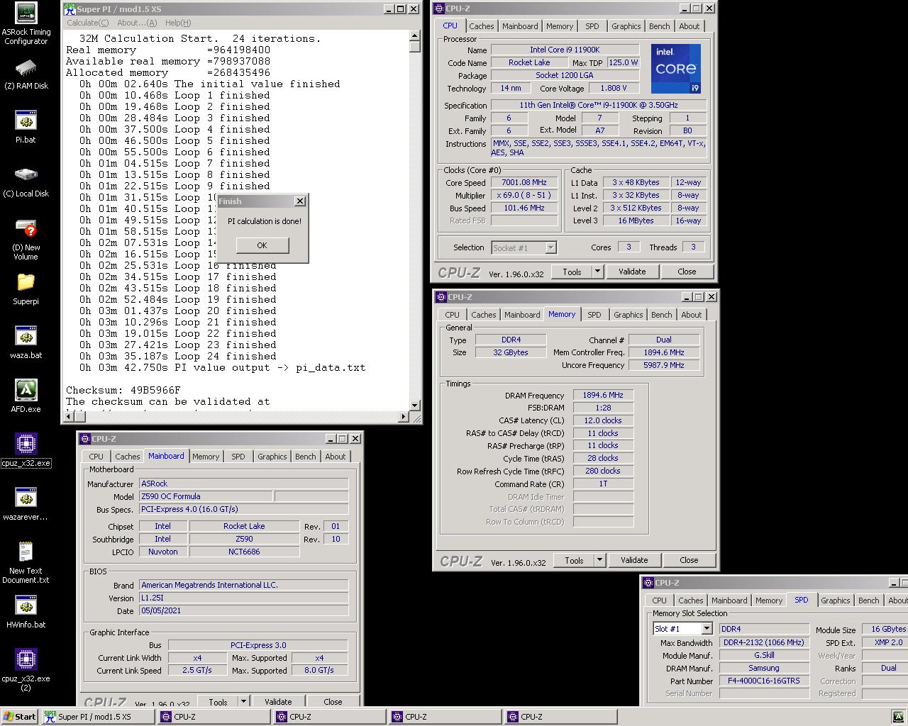
Task: Click the CAS# Latency 12.0 clocks value
Action: pos(603,420)
